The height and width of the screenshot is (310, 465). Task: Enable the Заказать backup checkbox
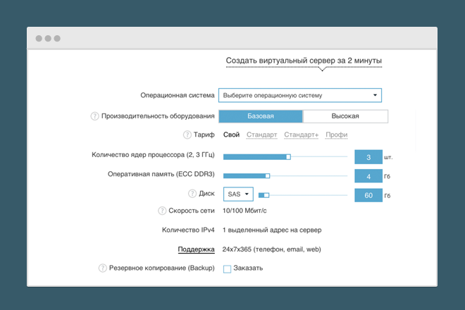[x=227, y=268]
